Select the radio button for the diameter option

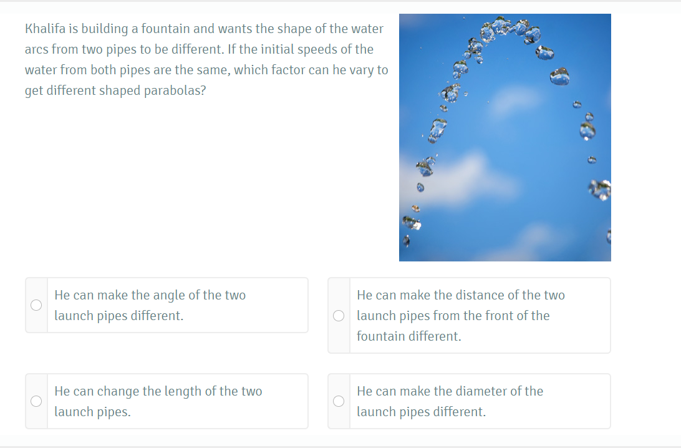[339, 401]
